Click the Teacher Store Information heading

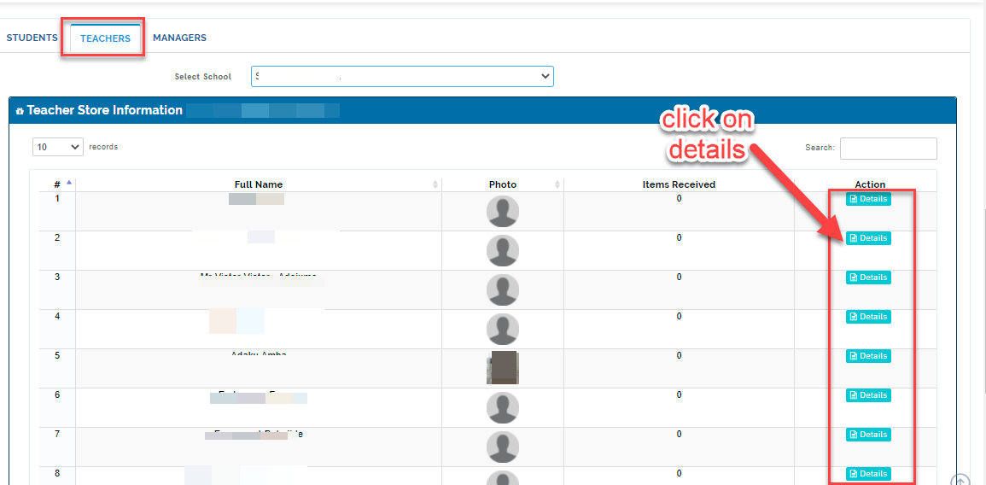pos(105,111)
